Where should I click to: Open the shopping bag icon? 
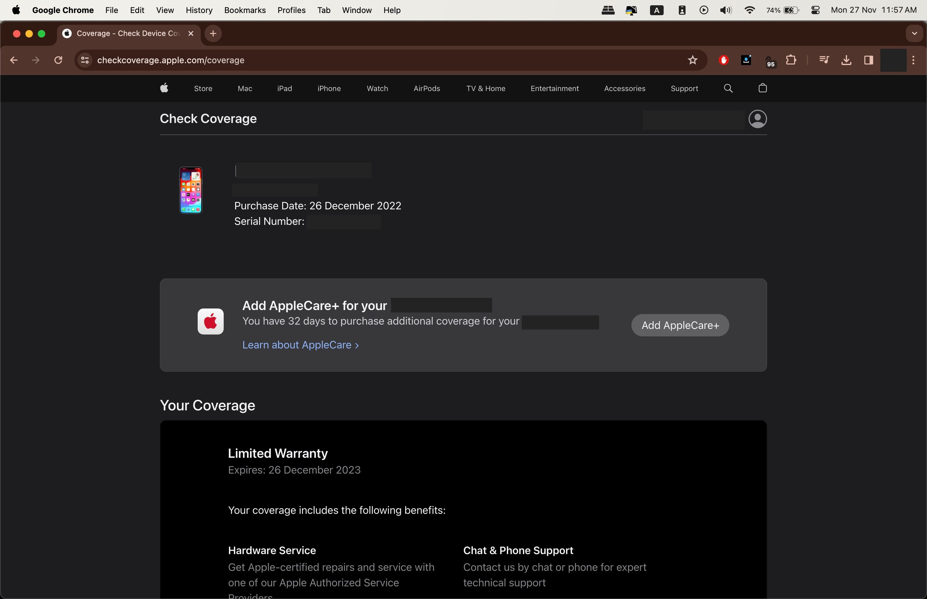(x=762, y=88)
